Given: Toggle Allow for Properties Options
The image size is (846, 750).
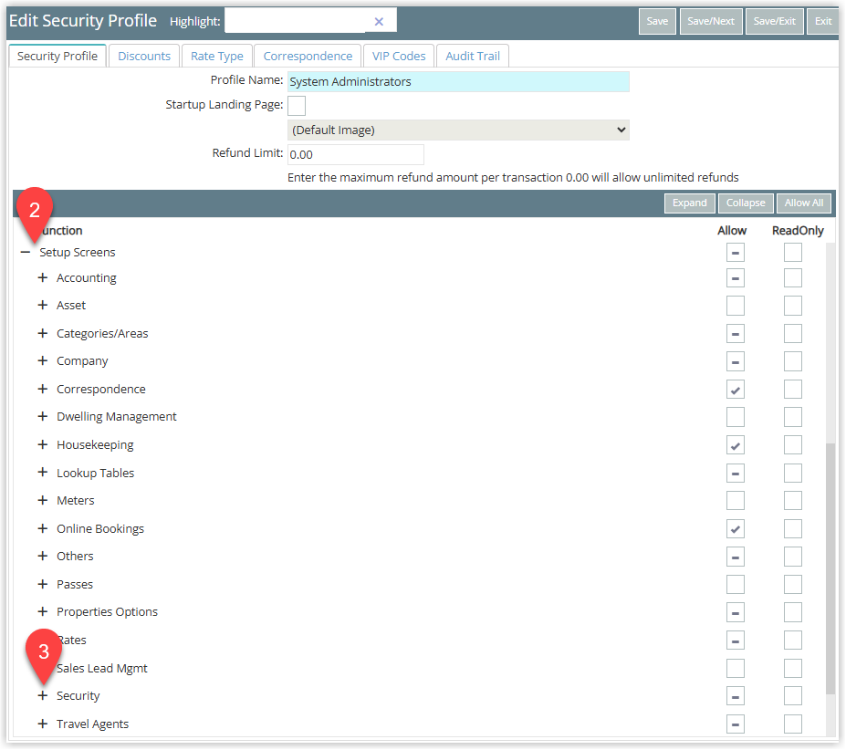Looking at the screenshot, I should tap(735, 612).
